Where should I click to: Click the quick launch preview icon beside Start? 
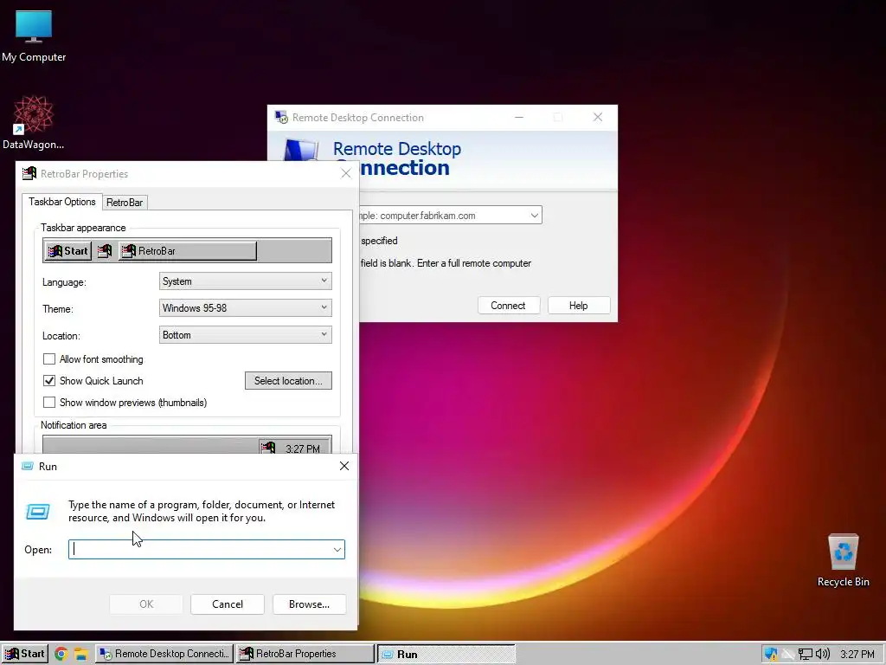click(105, 250)
